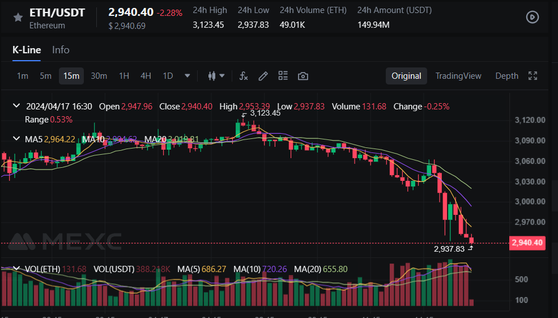Show the Depth chart
The height and width of the screenshot is (318, 558).
click(x=507, y=76)
